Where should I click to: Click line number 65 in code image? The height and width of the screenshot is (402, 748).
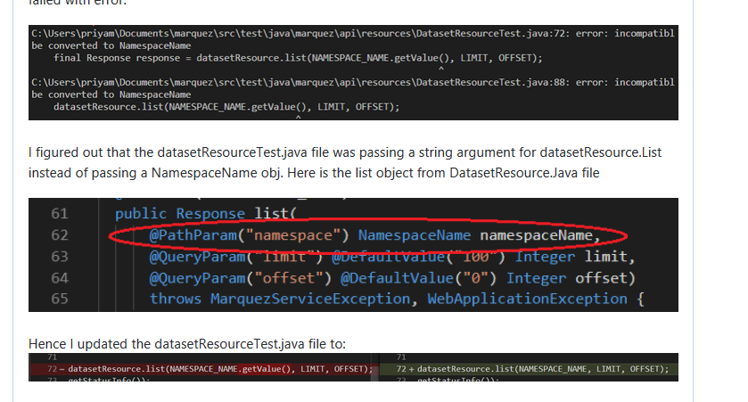pos(59,299)
